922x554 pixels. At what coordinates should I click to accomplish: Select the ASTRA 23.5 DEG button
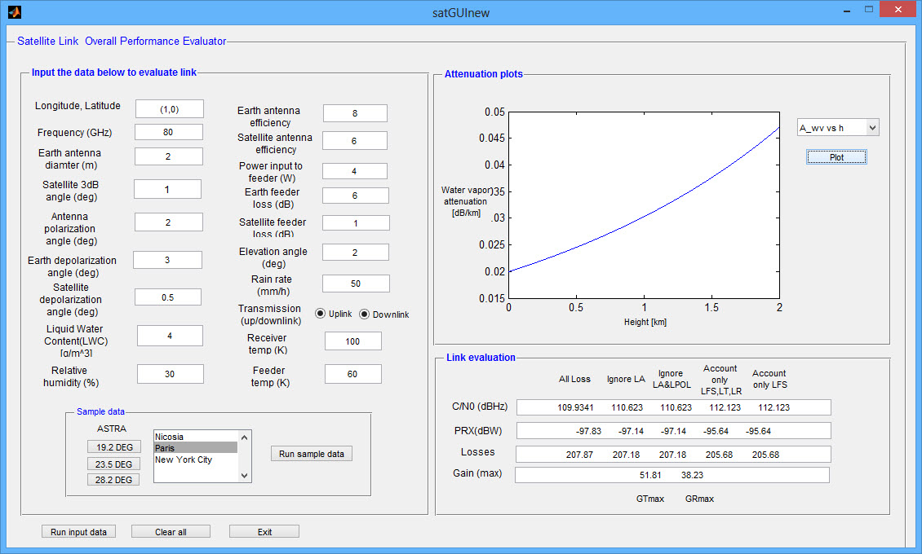[x=114, y=464]
